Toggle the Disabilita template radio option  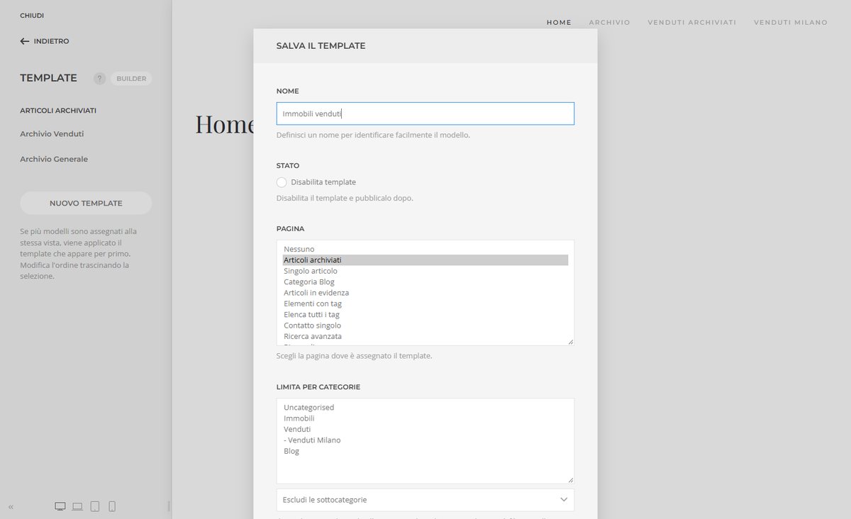pos(282,182)
